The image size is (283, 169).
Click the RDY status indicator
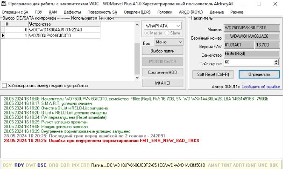[19, 165]
